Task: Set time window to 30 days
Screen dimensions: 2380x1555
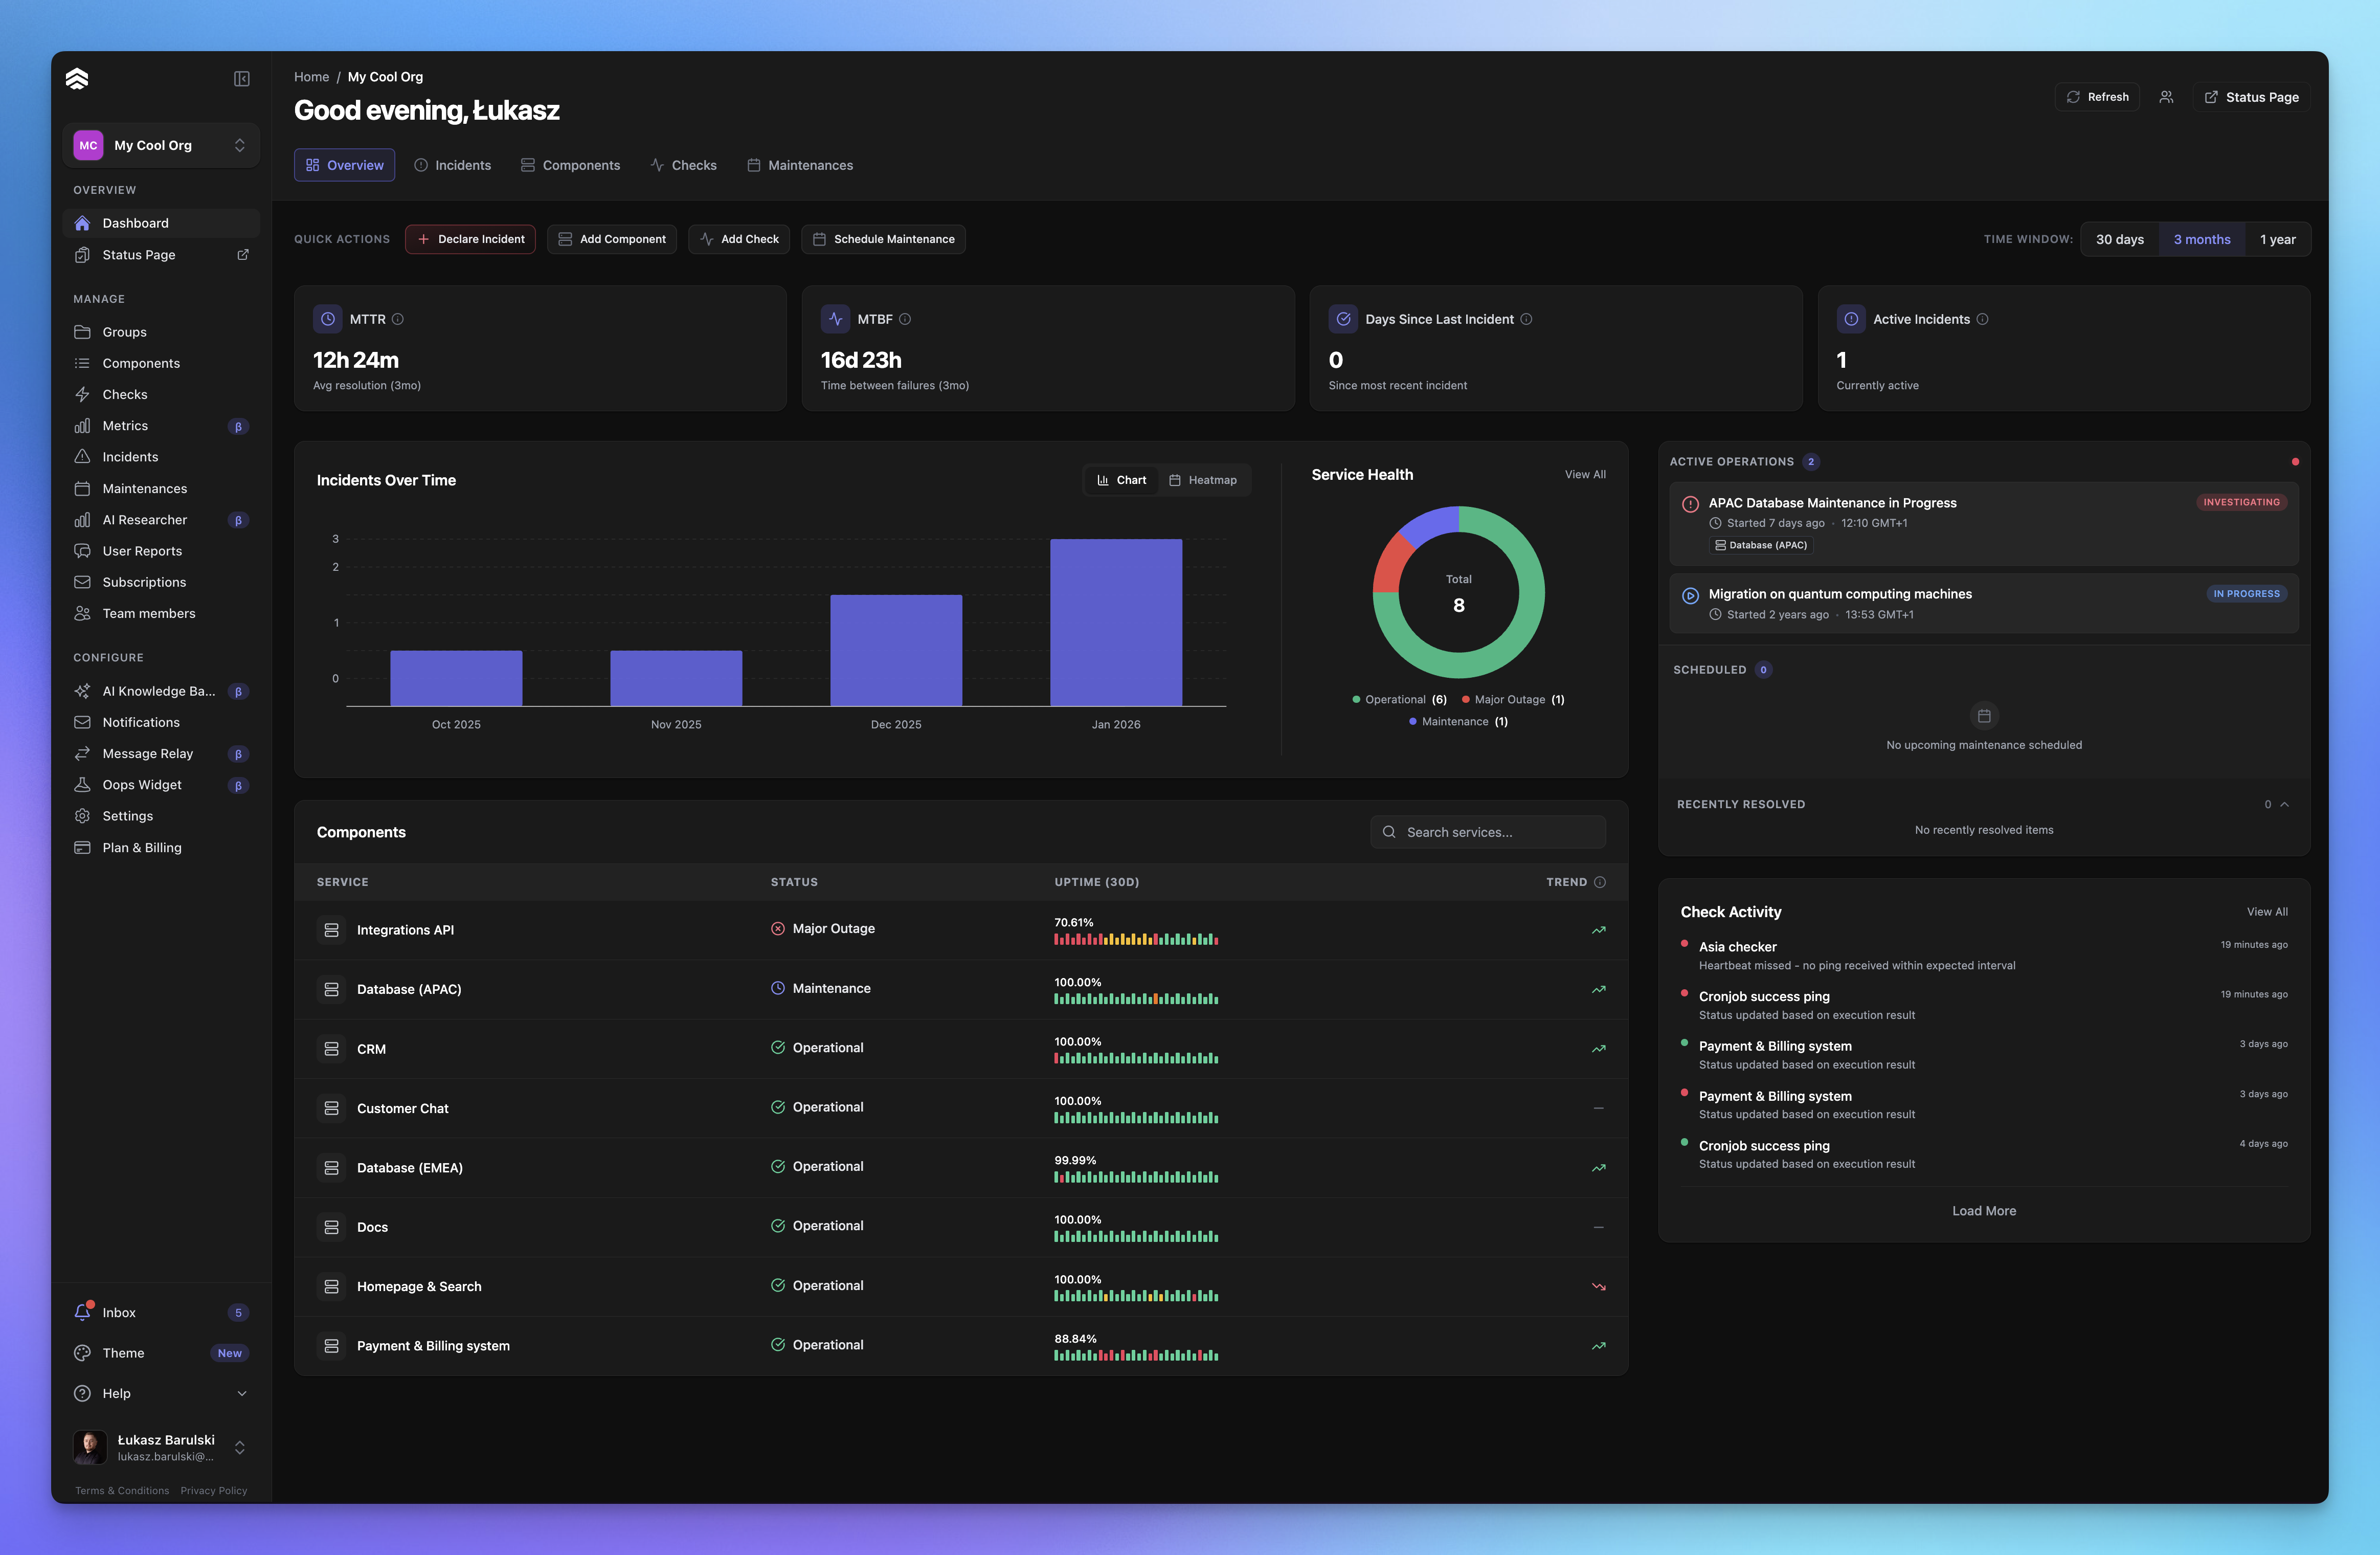Action: tap(2119, 240)
